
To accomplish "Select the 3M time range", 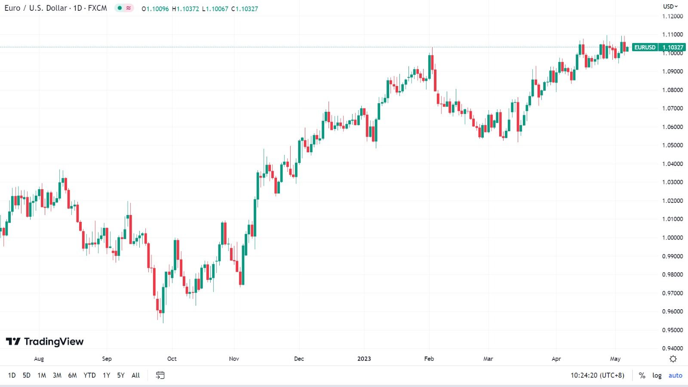I will 57,375.
